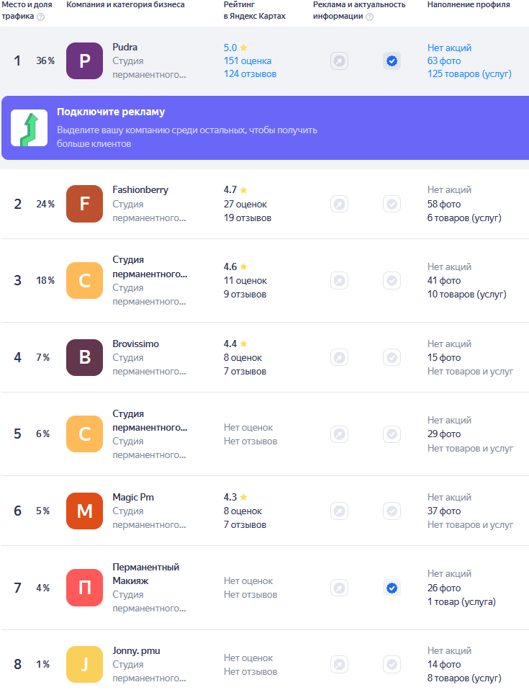
Task: Click the '37 фото' text for Magic Pm
Action: (444, 511)
